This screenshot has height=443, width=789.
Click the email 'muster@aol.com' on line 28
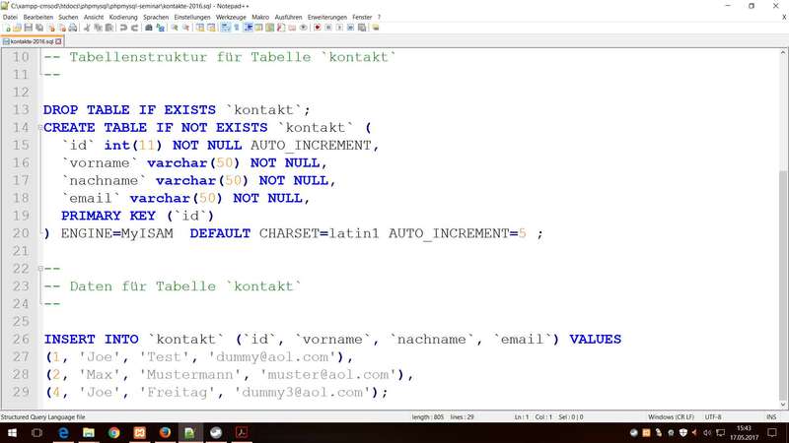click(328, 375)
